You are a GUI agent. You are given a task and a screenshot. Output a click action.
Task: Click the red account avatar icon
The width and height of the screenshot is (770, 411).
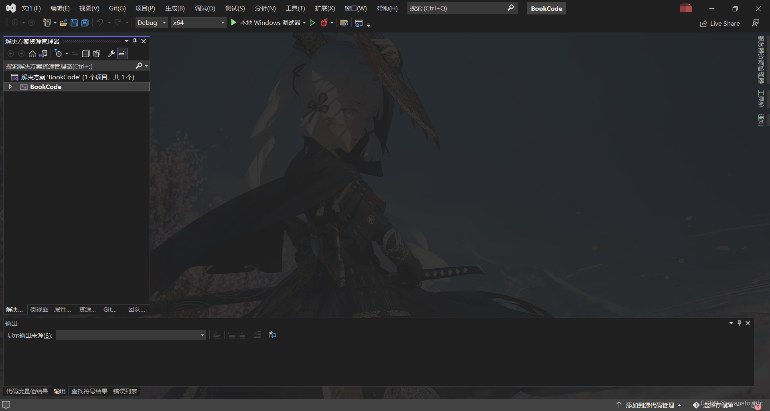[686, 8]
